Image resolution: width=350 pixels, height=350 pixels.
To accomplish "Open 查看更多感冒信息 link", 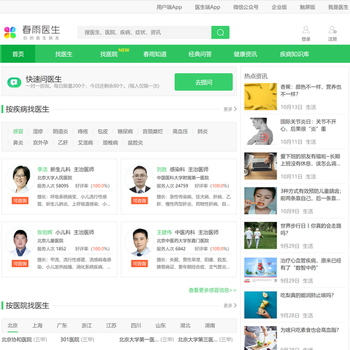I will click(x=212, y=290).
